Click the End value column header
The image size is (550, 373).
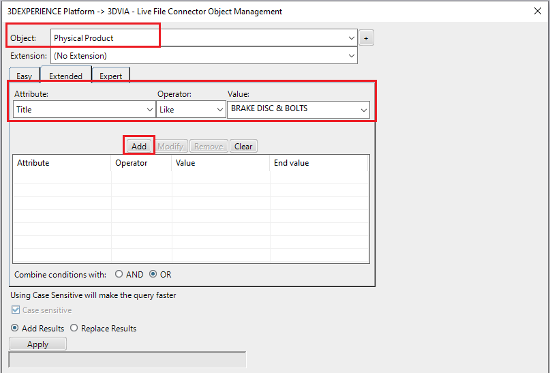319,163
